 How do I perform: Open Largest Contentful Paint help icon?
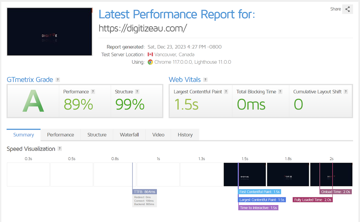[226, 91]
